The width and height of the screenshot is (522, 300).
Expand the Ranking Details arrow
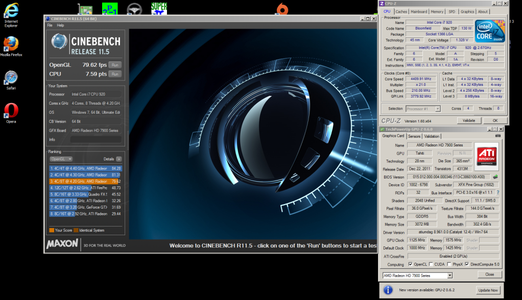pos(119,159)
